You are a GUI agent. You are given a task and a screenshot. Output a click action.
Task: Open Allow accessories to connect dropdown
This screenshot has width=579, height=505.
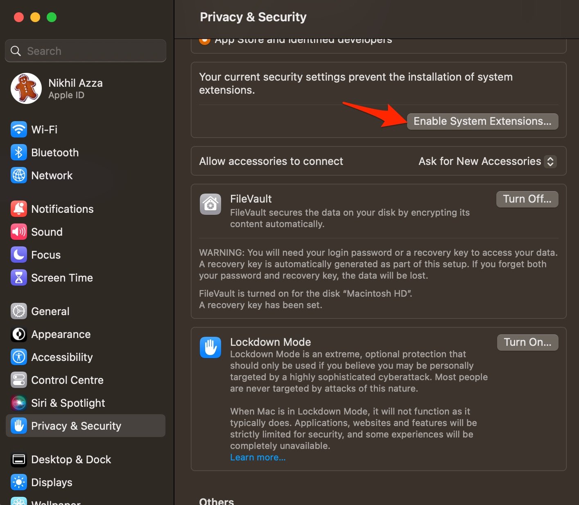(487, 162)
